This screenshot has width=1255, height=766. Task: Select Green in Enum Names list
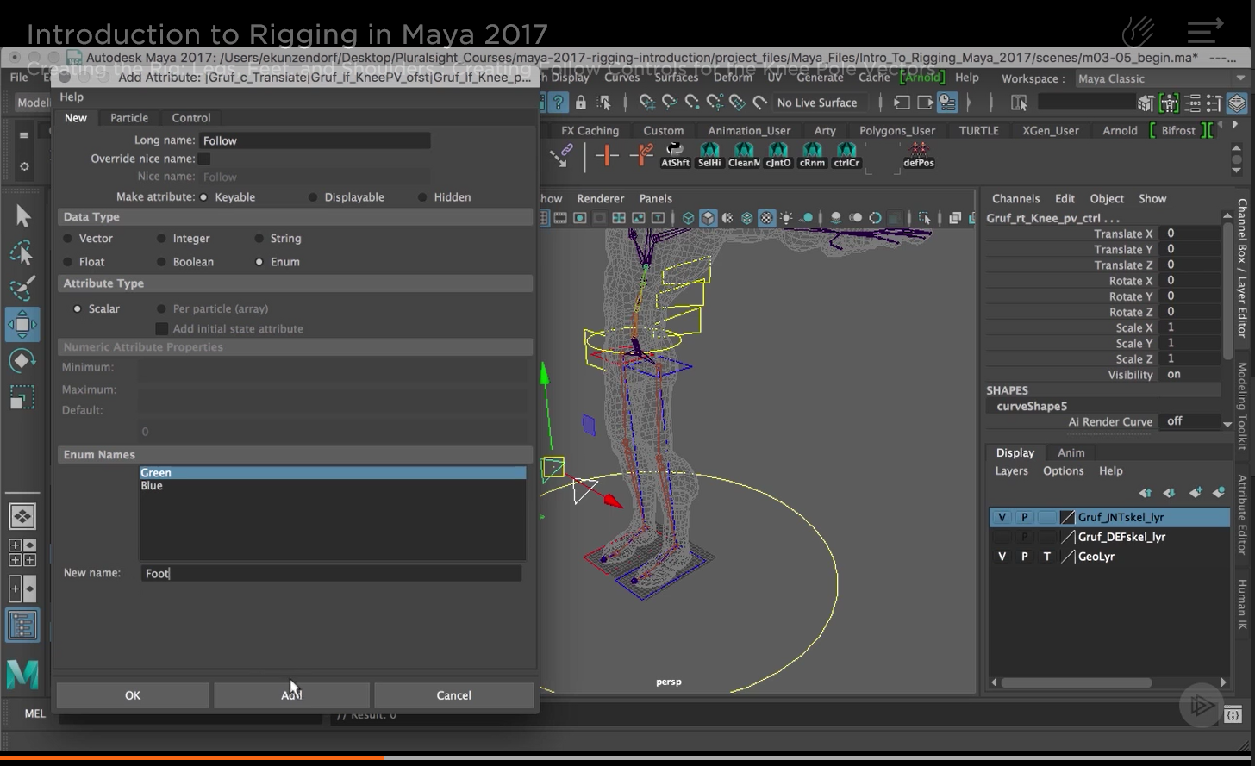tap(333, 473)
